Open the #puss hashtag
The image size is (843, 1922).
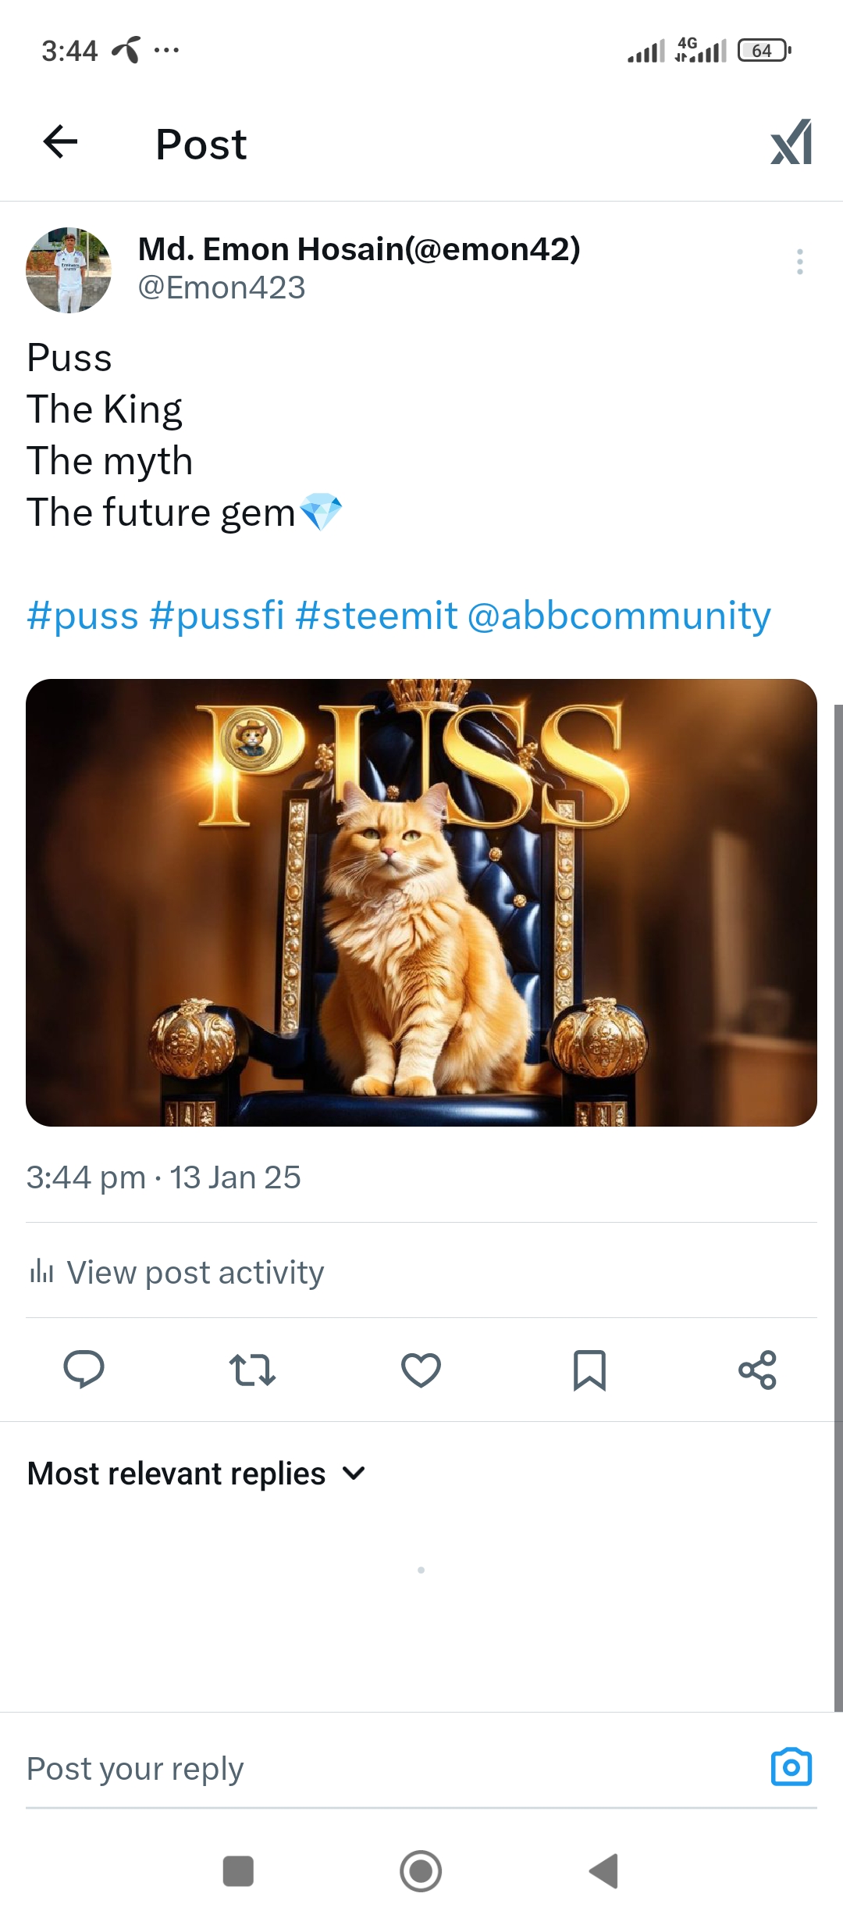coord(83,616)
